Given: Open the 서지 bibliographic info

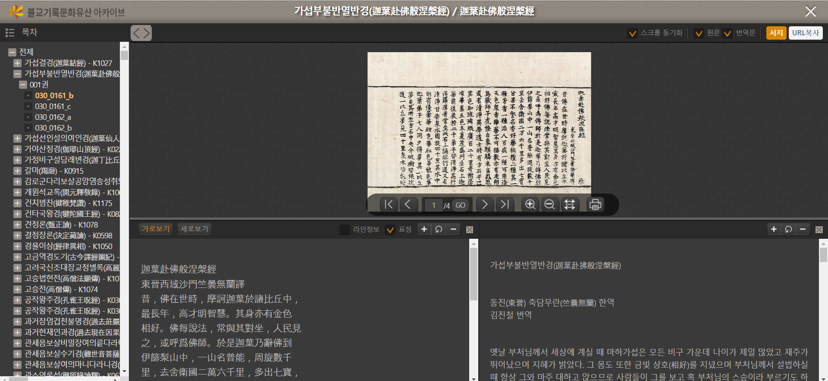Looking at the screenshot, I should [776, 33].
